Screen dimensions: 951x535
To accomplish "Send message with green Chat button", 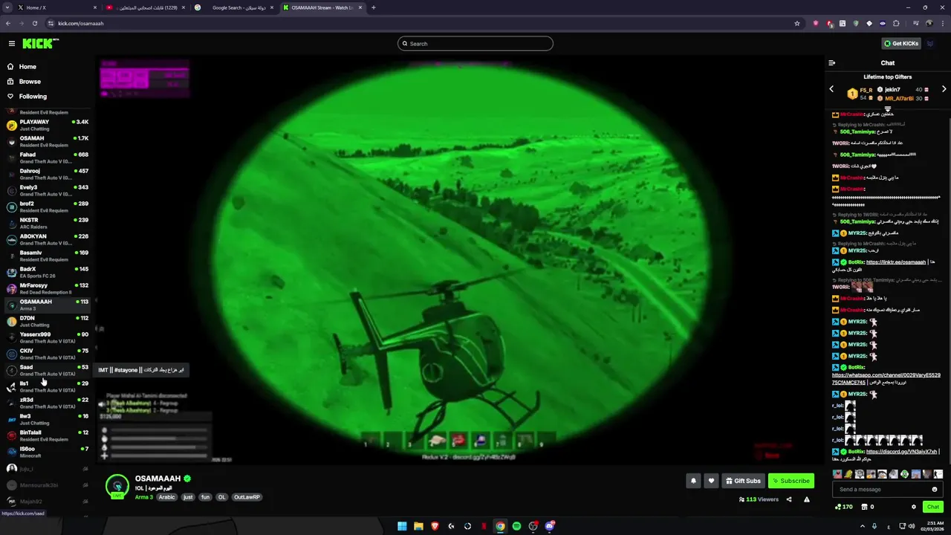I will [933, 507].
